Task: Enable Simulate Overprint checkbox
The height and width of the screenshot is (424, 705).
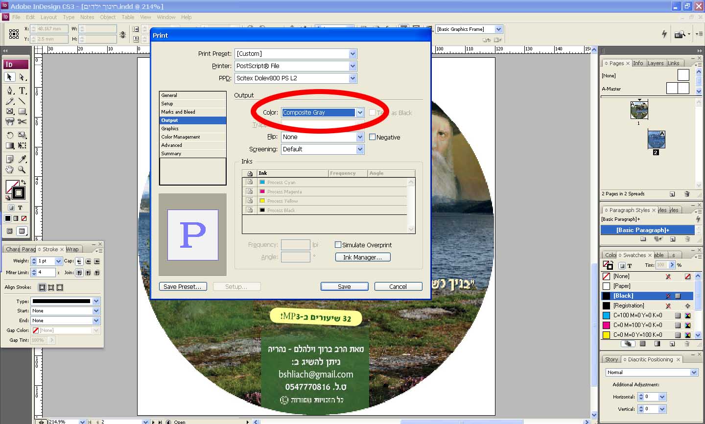Action: coord(338,245)
